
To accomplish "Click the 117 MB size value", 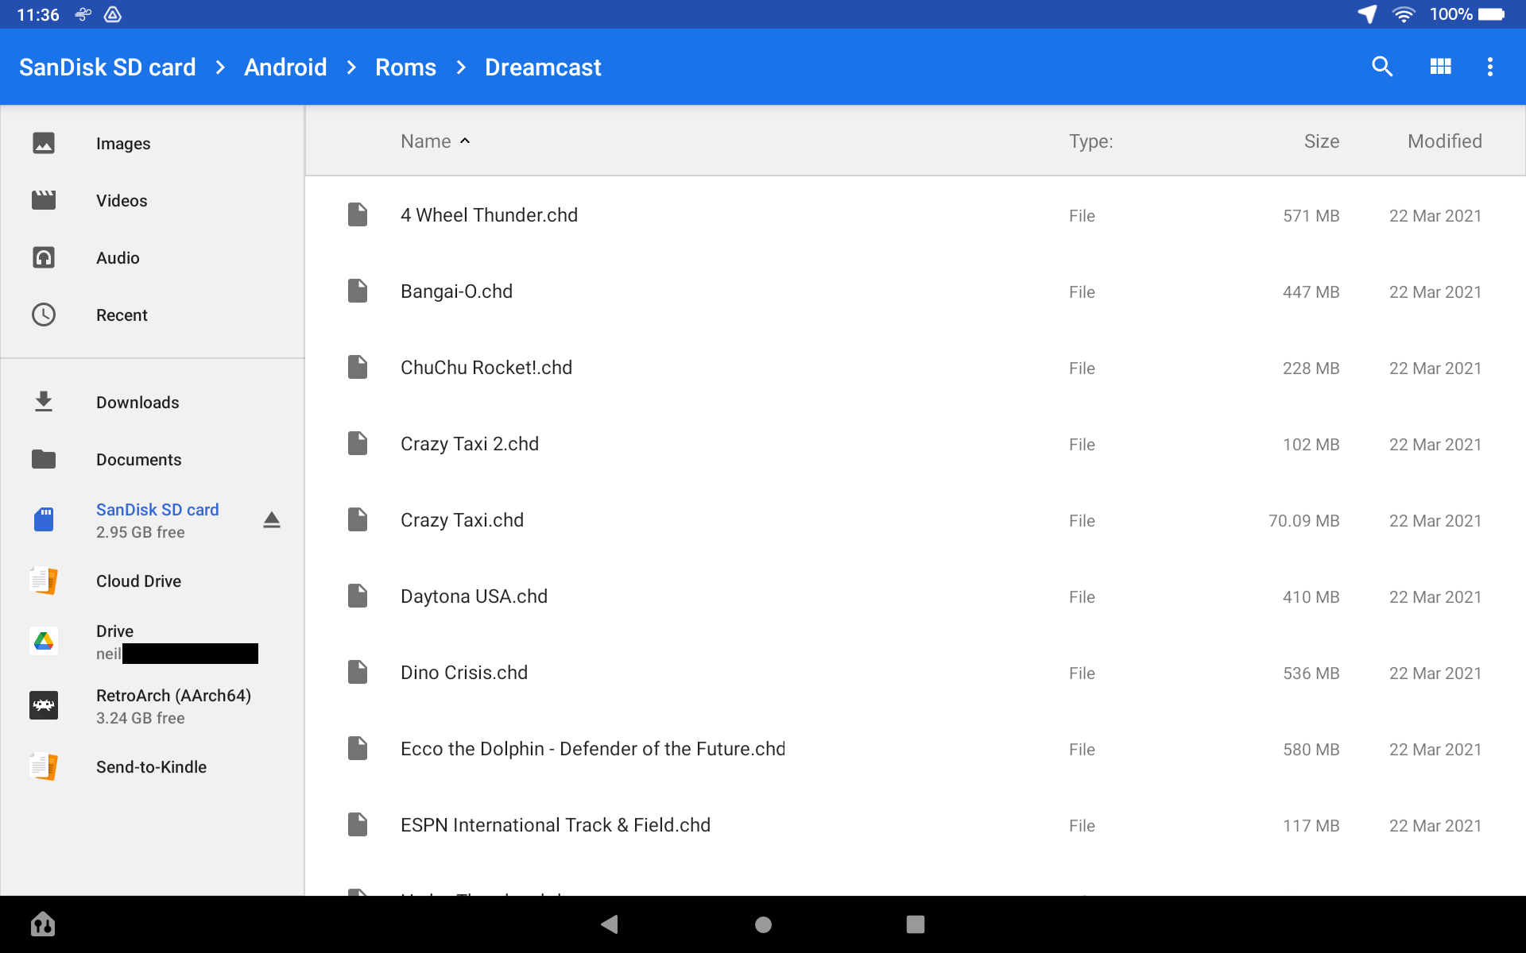I will tap(1311, 826).
